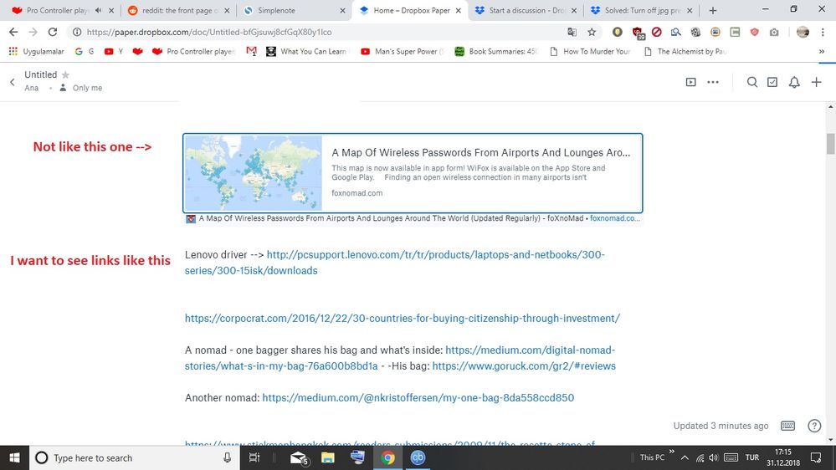Click the world map preview thumbnail
This screenshot has height=470, width=836.
tap(254, 173)
